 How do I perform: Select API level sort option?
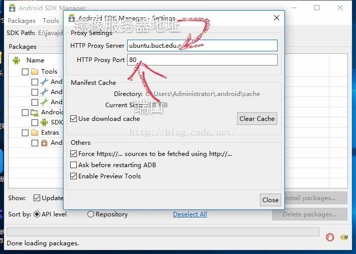(37, 214)
